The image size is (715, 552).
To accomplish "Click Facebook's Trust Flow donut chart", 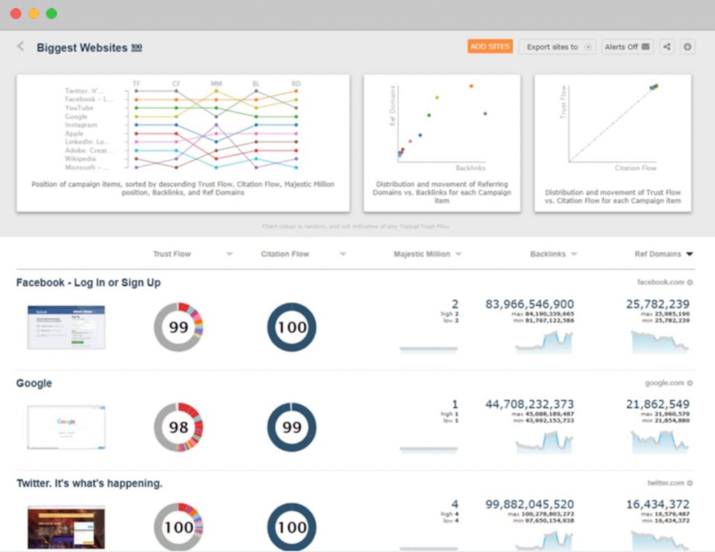I will (x=179, y=327).
